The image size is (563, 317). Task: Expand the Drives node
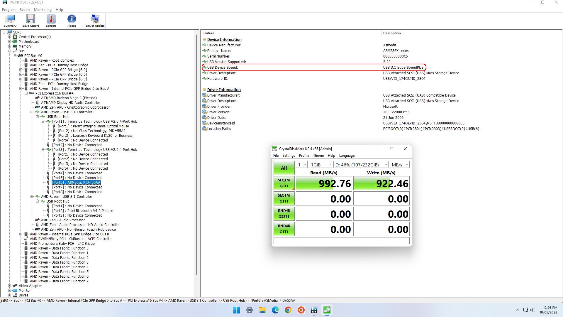point(10,295)
